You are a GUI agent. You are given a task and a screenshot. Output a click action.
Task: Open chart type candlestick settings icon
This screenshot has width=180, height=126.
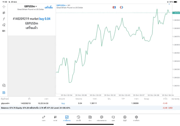[x=4, y=13]
